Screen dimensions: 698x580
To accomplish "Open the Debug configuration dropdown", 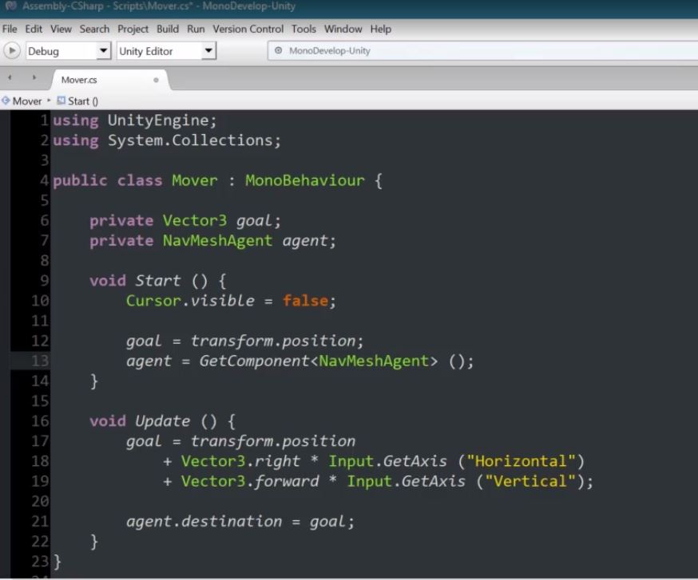I will (103, 50).
